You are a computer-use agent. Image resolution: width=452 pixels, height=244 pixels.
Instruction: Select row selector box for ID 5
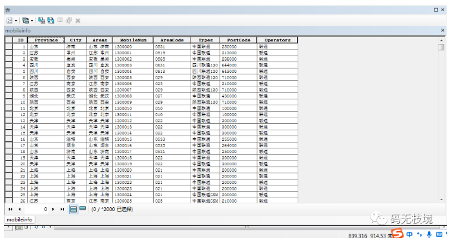point(9,71)
